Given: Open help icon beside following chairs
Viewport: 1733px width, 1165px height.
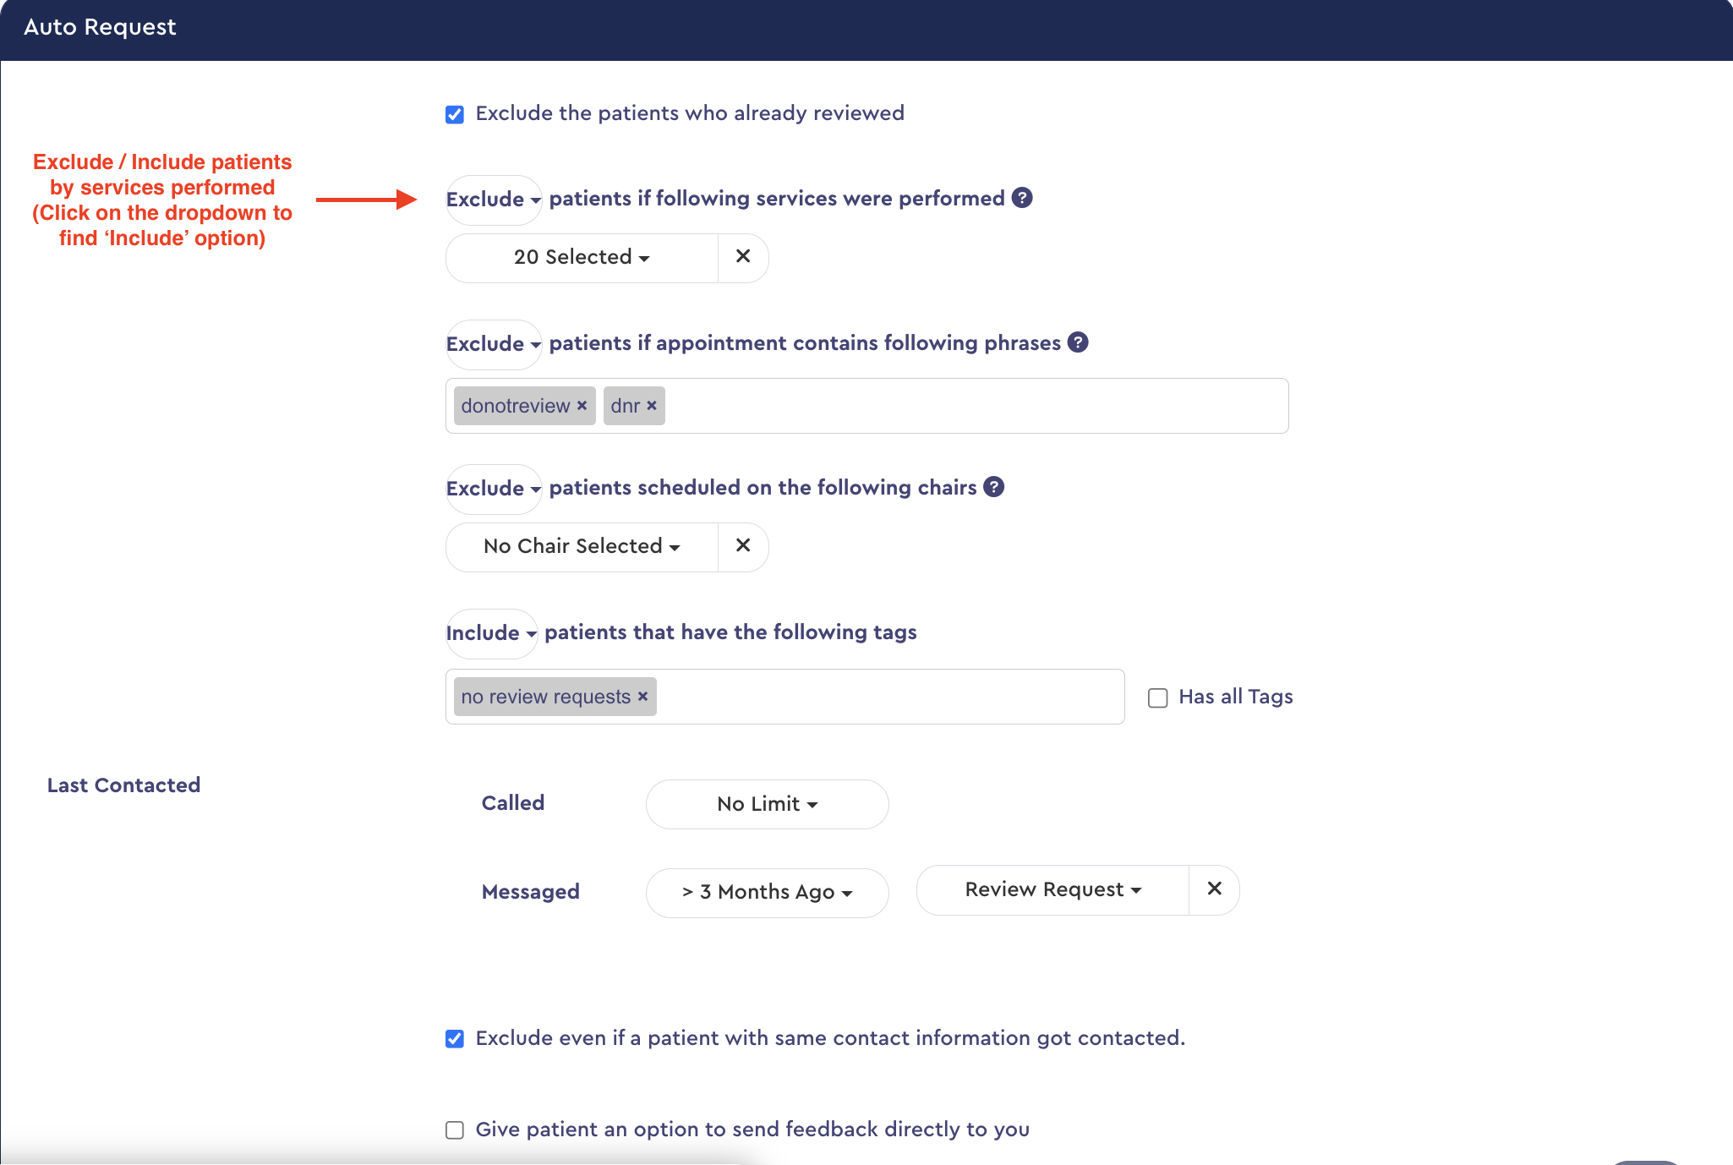Looking at the screenshot, I should (994, 487).
